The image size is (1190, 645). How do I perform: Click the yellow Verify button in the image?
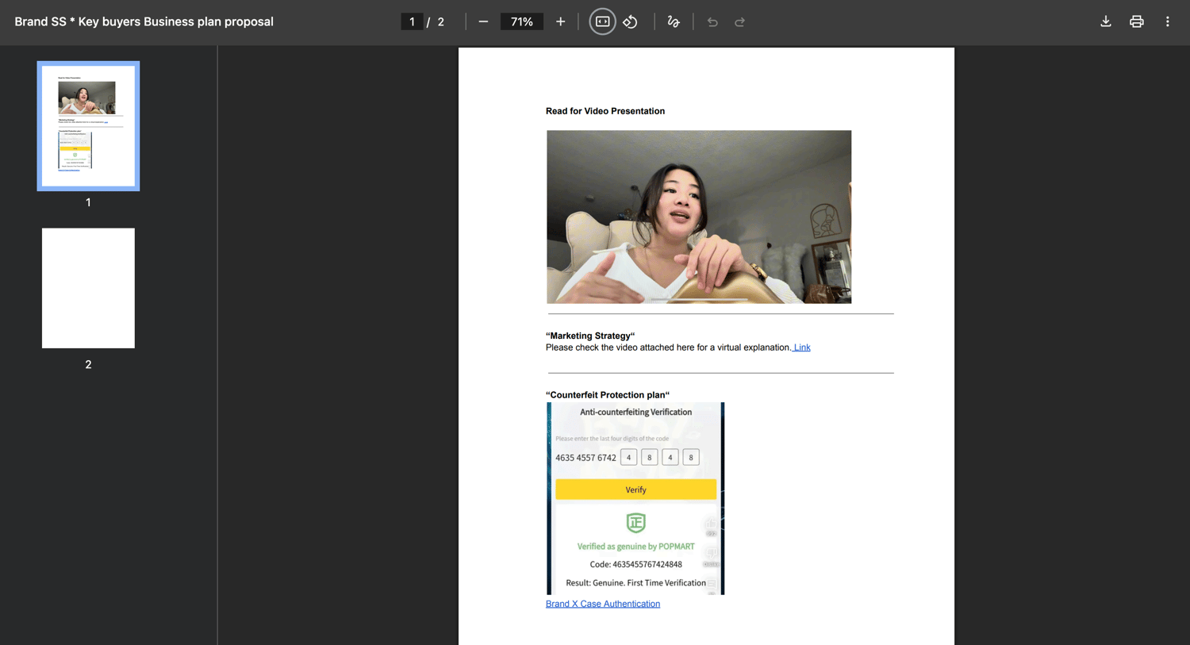click(635, 490)
